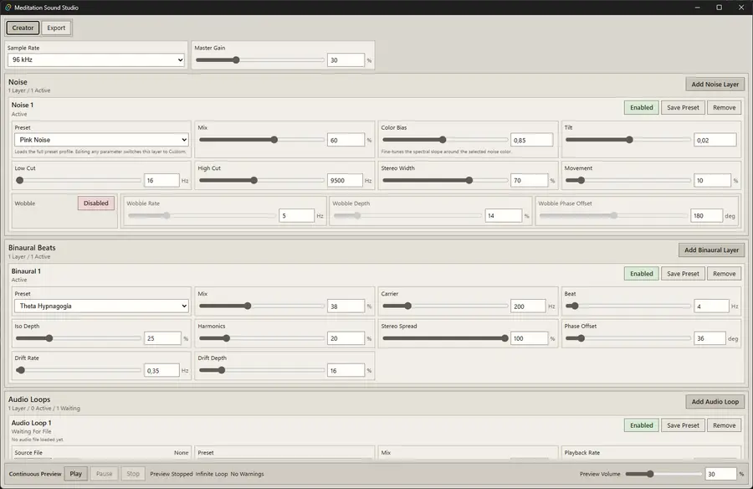The width and height of the screenshot is (753, 489).
Task: Click the Master Gain value field
Action: tap(346, 60)
